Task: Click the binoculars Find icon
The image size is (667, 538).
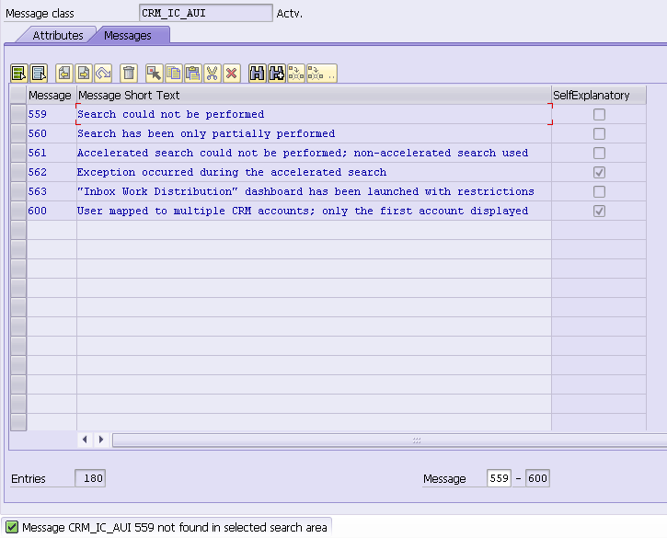Action: pyautogui.click(x=258, y=74)
